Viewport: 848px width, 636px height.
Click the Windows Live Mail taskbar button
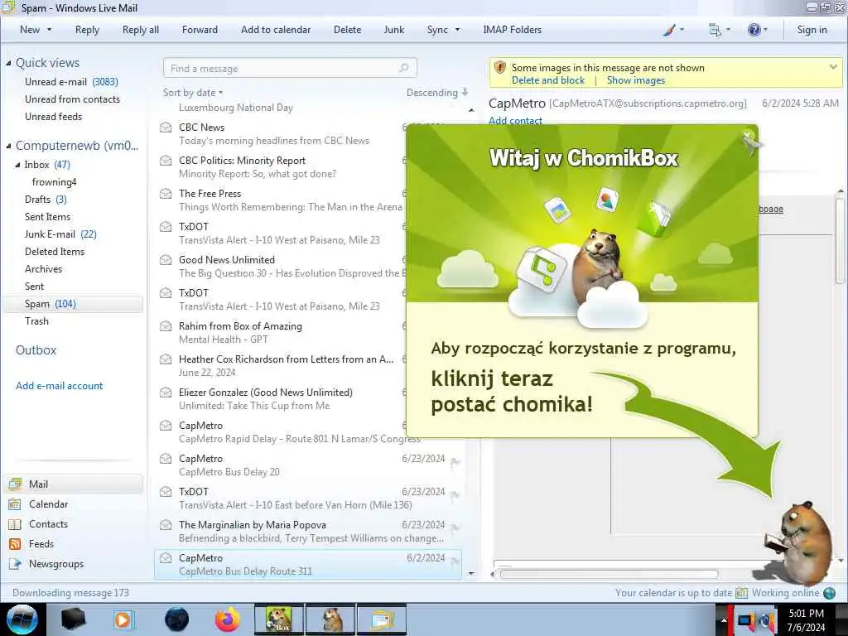point(381,619)
